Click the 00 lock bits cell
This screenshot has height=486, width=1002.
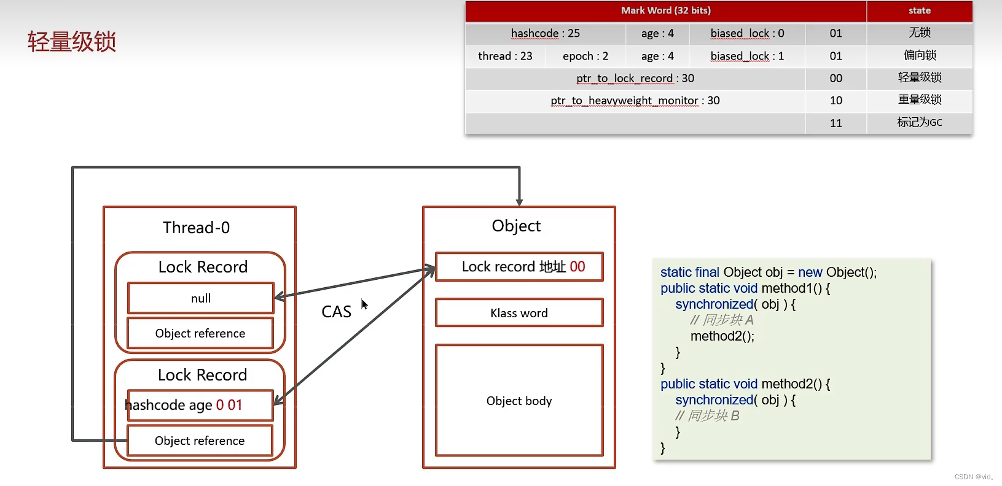[836, 78]
